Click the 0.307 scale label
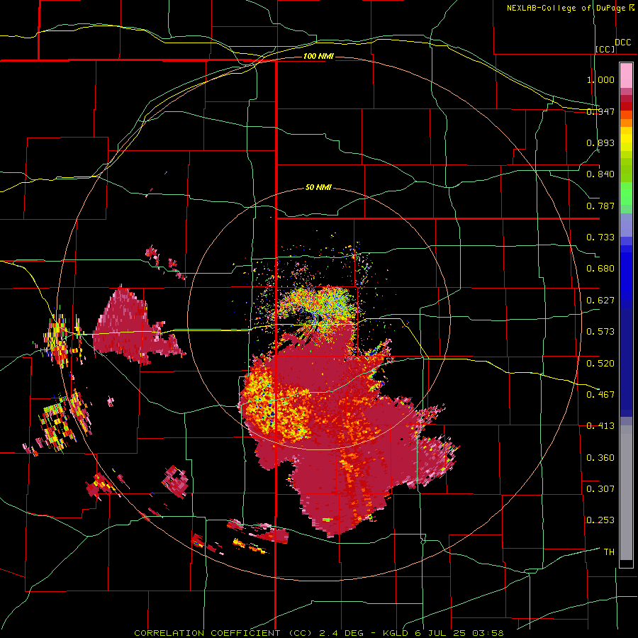The image size is (638, 638). pos(600,488)
